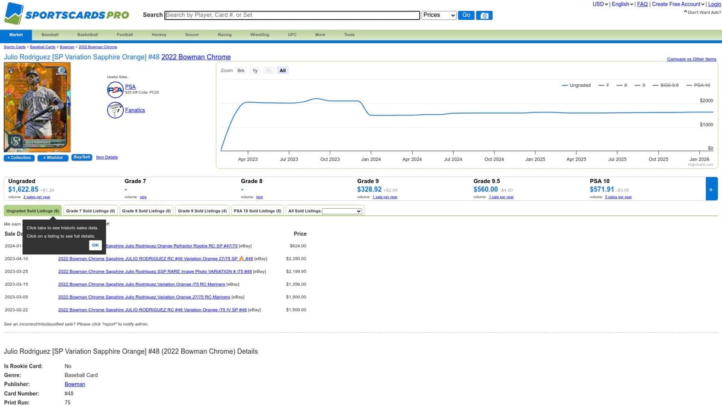722x406 pixels.
Task: Open the 2023-03-25 SSP RARE listing
Action: click(155, 271)
